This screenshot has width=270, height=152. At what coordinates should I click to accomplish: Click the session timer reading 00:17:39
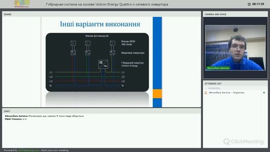[x=258, y=4]
